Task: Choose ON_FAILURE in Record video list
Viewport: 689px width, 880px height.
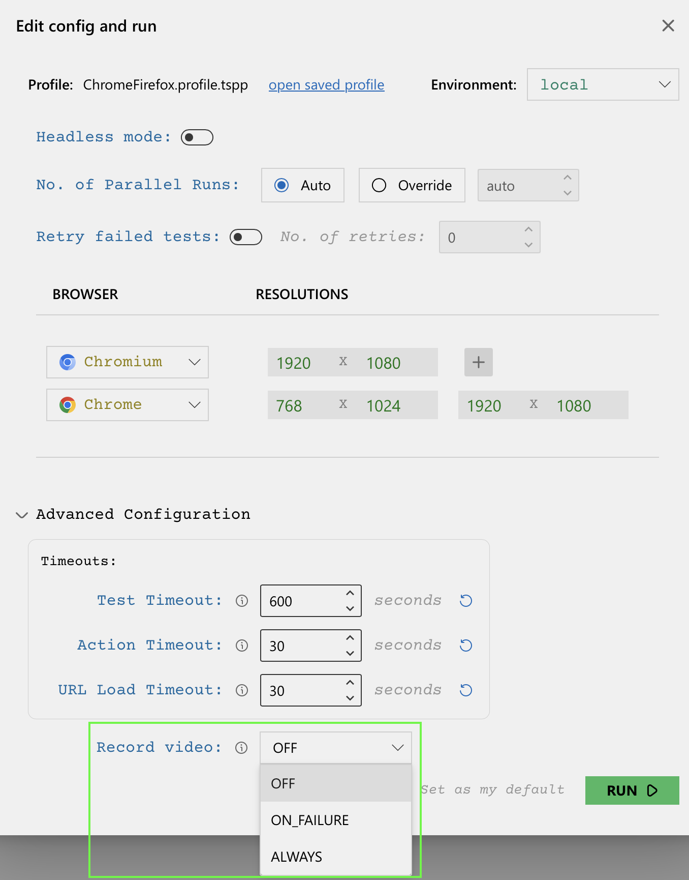Action: 310,820
